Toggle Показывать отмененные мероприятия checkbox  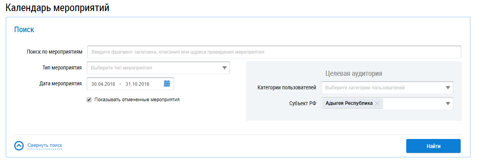tap(89, 100)
